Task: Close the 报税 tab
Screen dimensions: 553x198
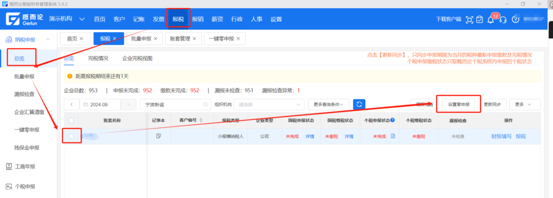Action: tap(114, 39)
